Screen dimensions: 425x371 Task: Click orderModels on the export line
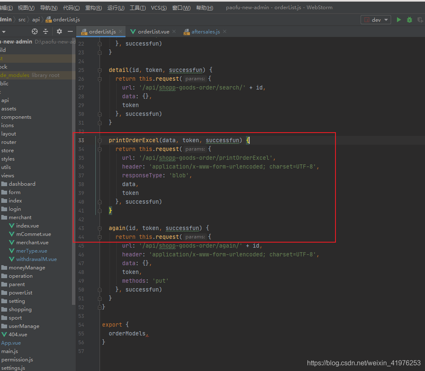[127, 334]
